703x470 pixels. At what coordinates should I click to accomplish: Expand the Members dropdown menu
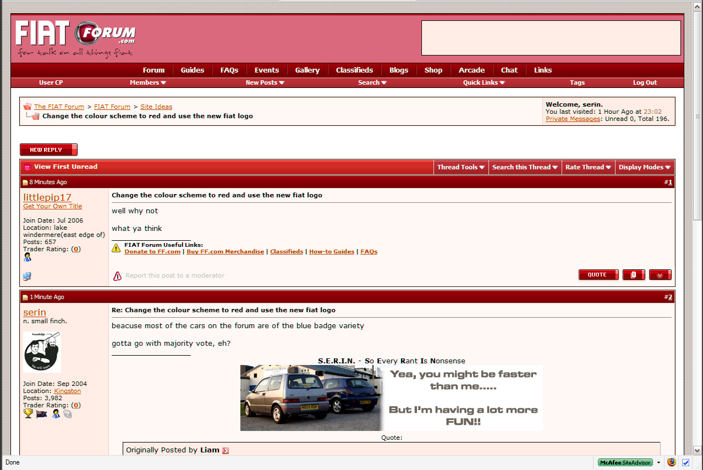pyautogui.click(x=148, y=82)
